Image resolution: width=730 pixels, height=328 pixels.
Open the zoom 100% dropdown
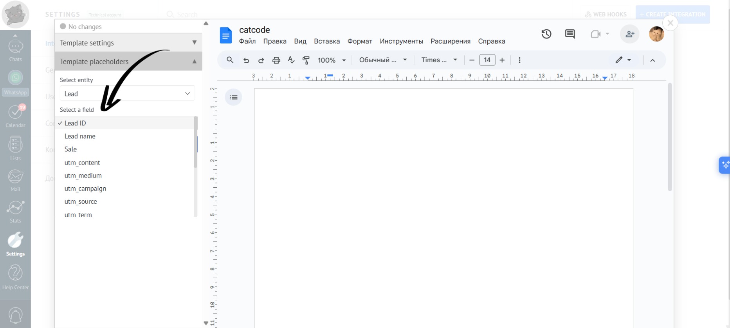332,60
